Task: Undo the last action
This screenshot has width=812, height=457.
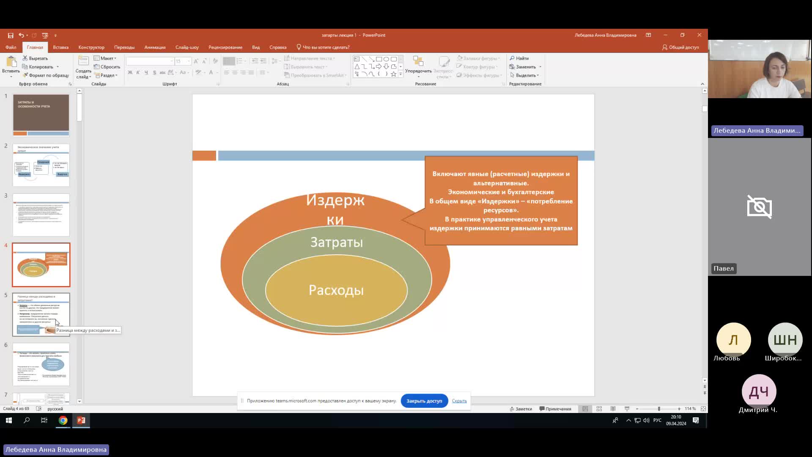Action: click(x=21, y=36)
